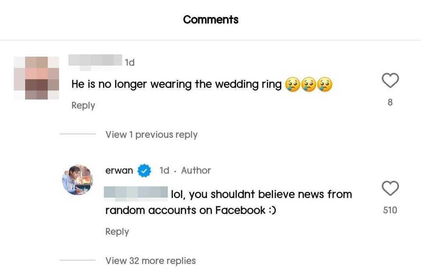
Task: Click the blurred username of first commenter
Action: tap(96, 60)
